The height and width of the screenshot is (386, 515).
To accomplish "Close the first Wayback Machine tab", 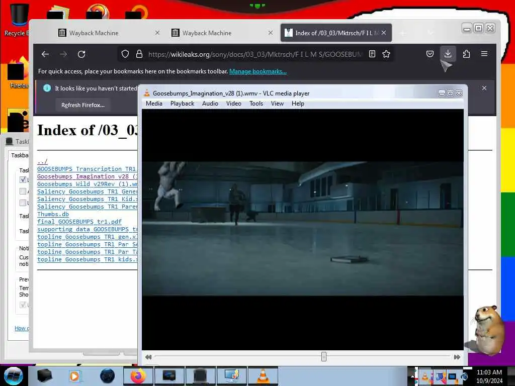I will tap(157, 33).
